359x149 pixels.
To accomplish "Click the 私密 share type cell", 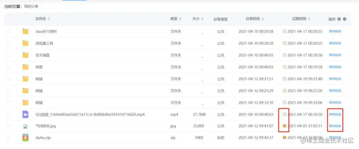I will pyautogui.click(x=221, y=138).
